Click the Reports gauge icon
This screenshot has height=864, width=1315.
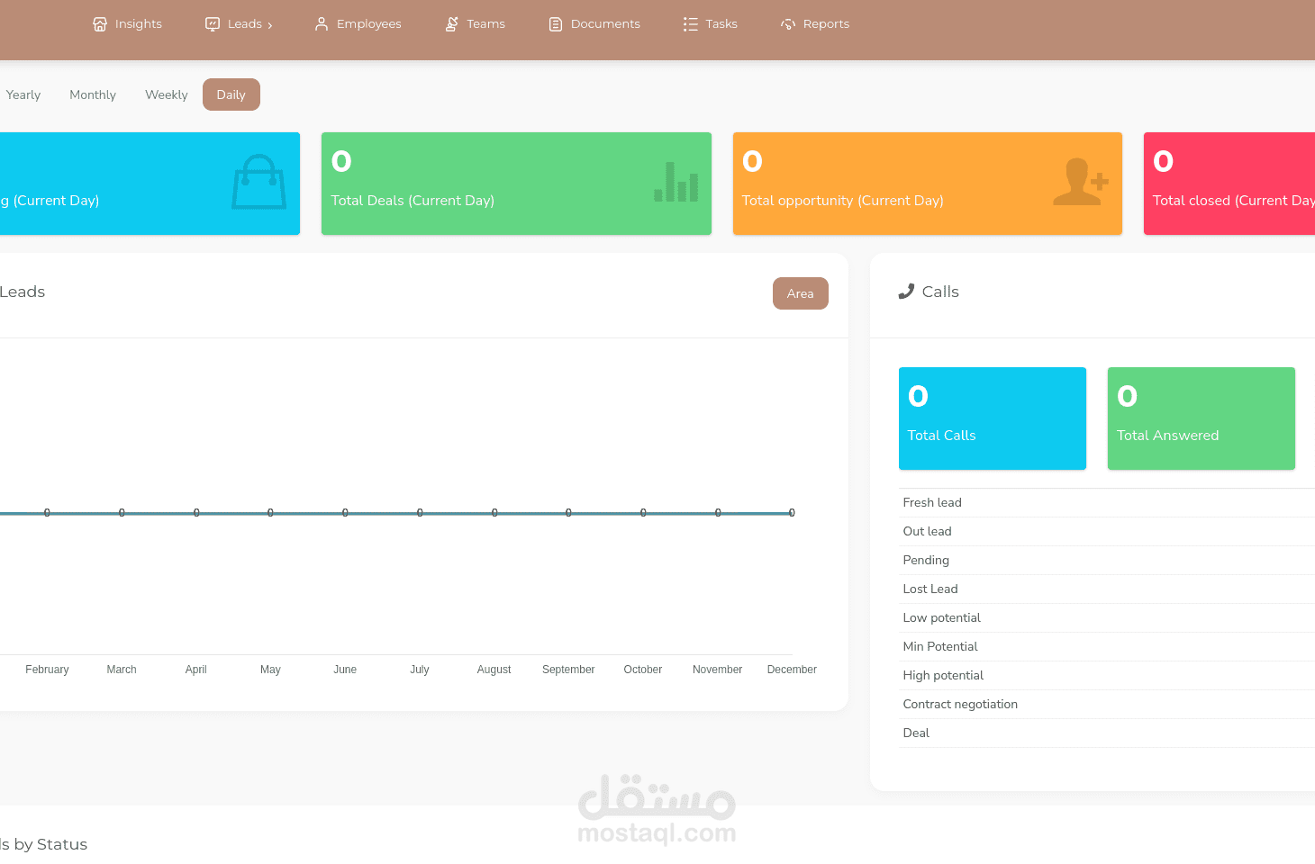(788, 24)
